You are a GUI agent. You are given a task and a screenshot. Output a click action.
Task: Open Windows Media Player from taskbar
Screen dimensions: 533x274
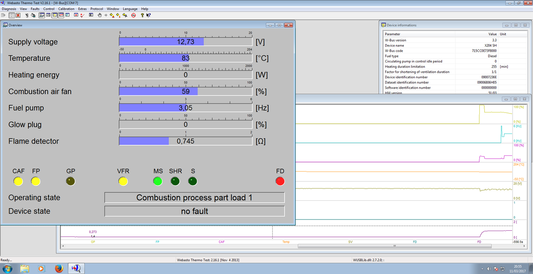(x=41, y=268)
